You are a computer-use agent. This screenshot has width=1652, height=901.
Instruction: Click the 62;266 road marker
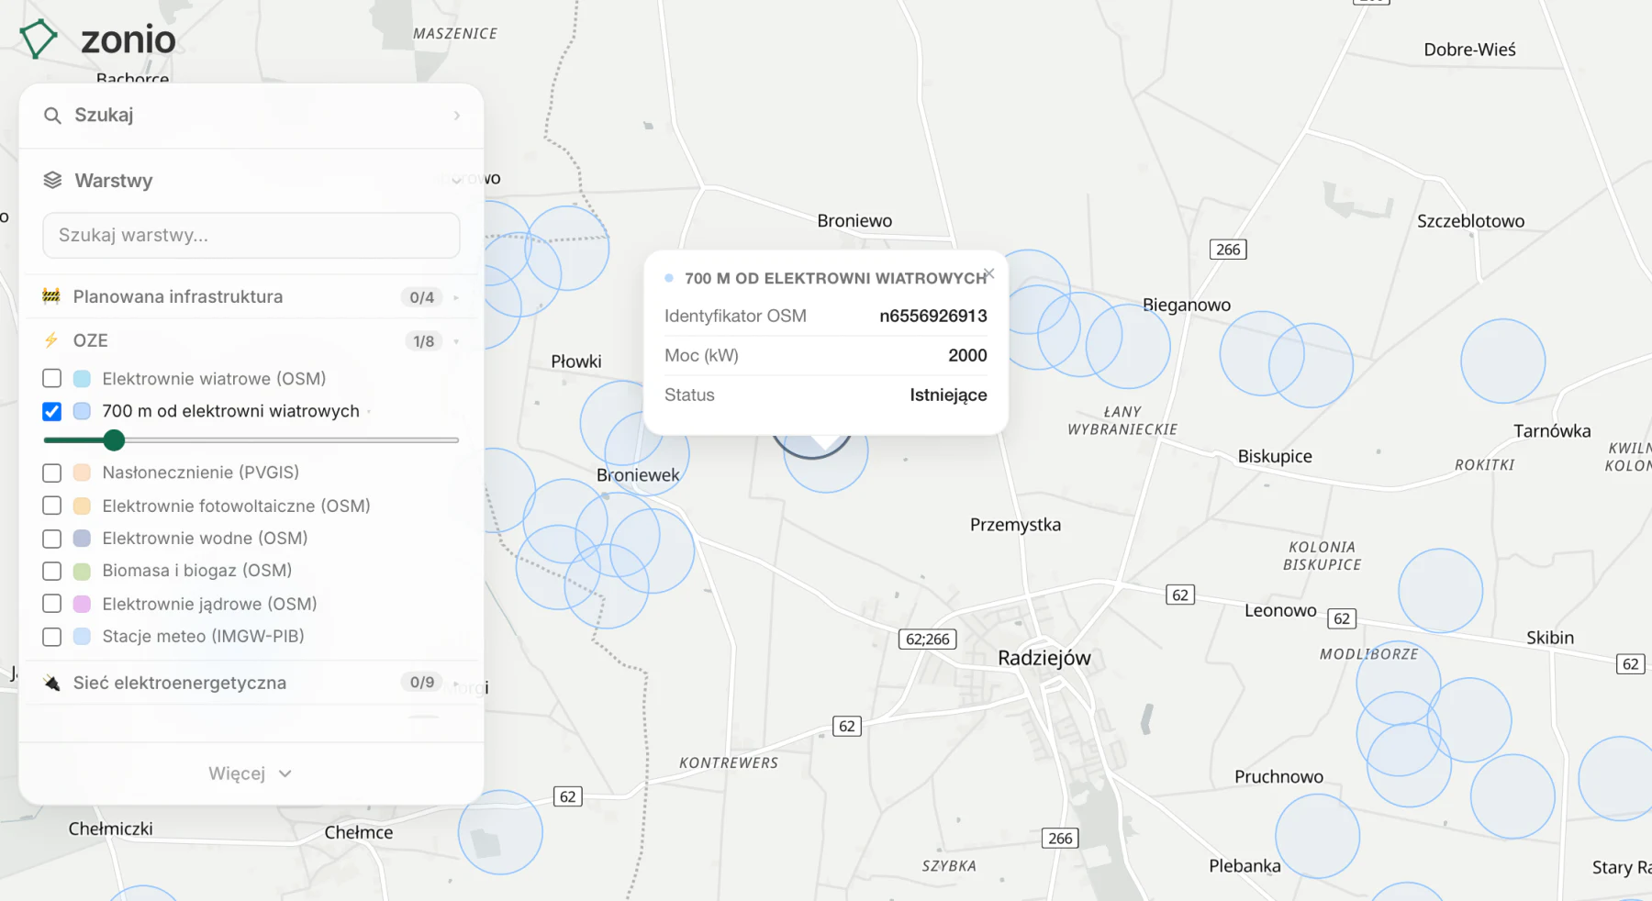click(x=927, y=639)
